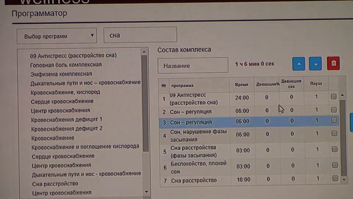Tick checkbox for row 2 Сон – регуляция
The height and width of the screenshot is (199, 353).
(334, 110)
